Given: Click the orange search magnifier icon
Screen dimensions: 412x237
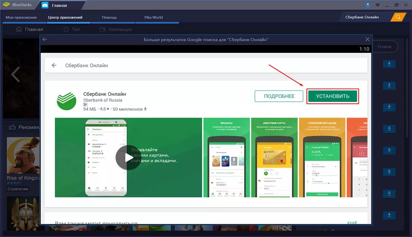Looking at the screenshot, I should coord(398,17).
